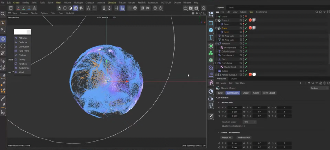This screenshot has width=330, height=150.
Task: Open the search magnifier in left toolbar
Action: click(3, 14)
